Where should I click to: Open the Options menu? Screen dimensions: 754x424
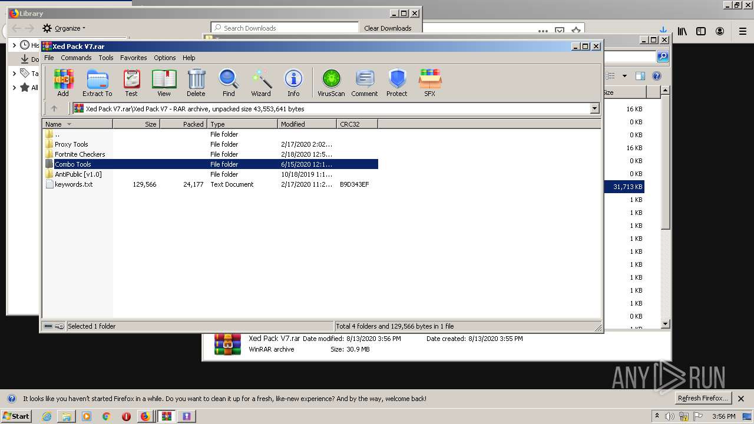pyautogui.click(x=165, y=58)
